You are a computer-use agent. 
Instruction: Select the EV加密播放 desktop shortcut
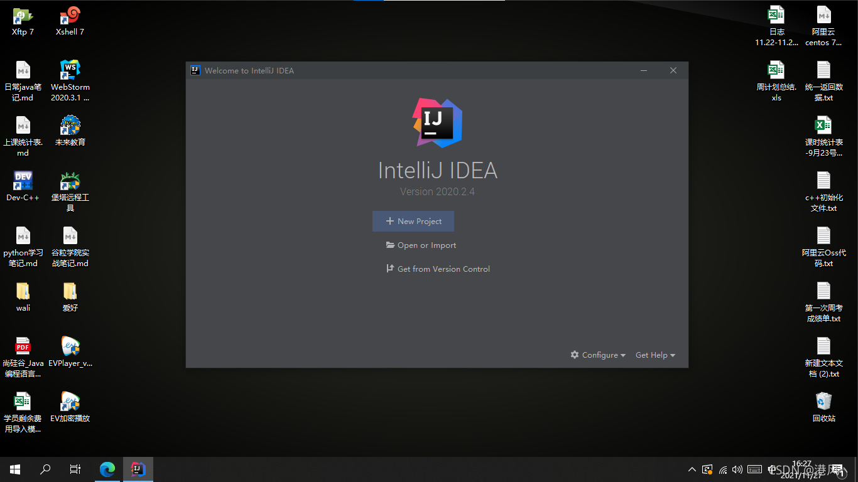click(70, 407)
